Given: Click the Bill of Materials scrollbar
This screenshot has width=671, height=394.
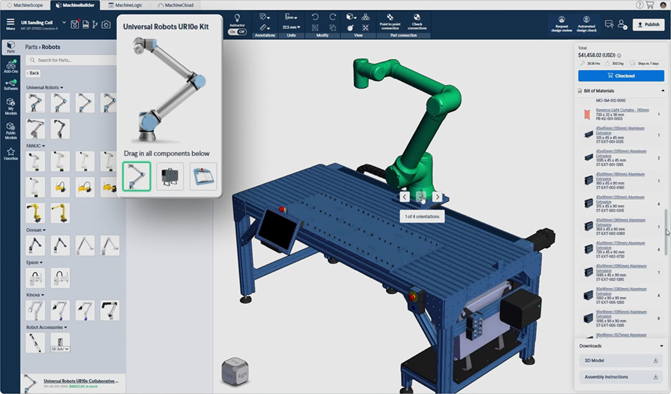Looking at the screenshot, I should (665, 232).
